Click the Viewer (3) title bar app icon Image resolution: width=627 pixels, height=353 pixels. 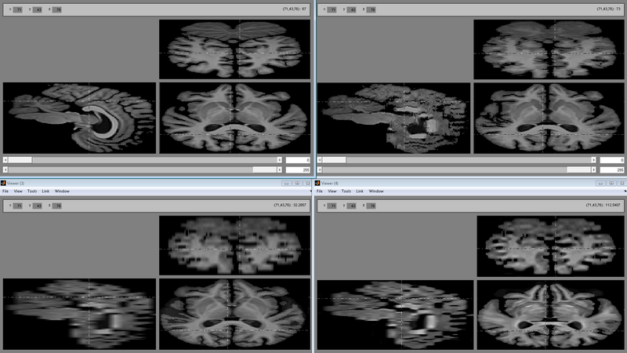click(x=3, y=183)
